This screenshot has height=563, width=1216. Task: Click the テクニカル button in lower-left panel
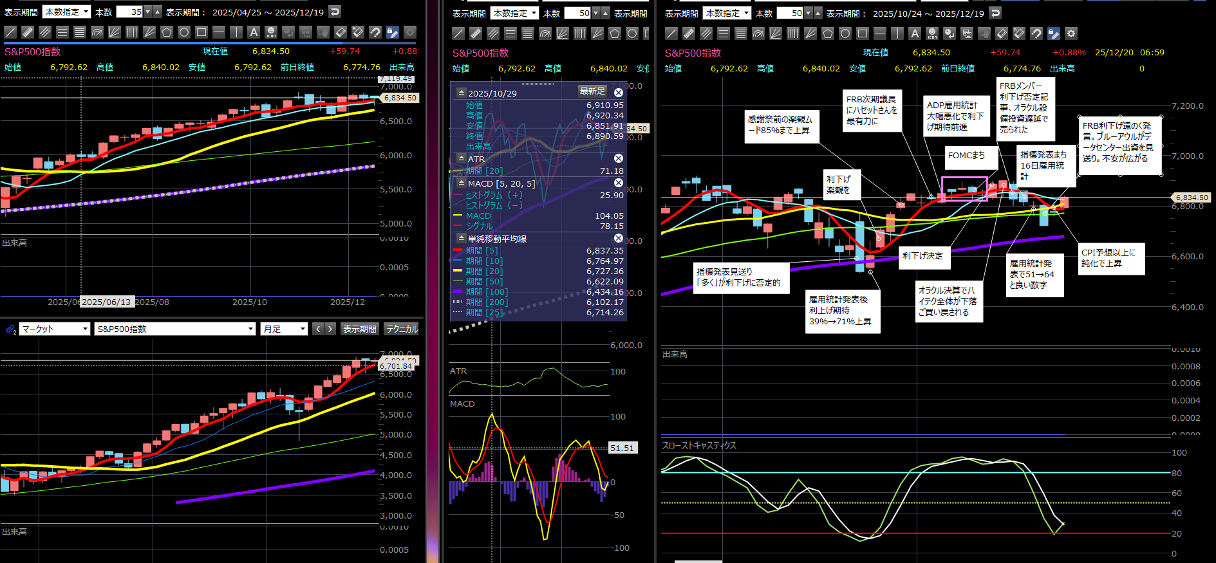tap(402, 329)
